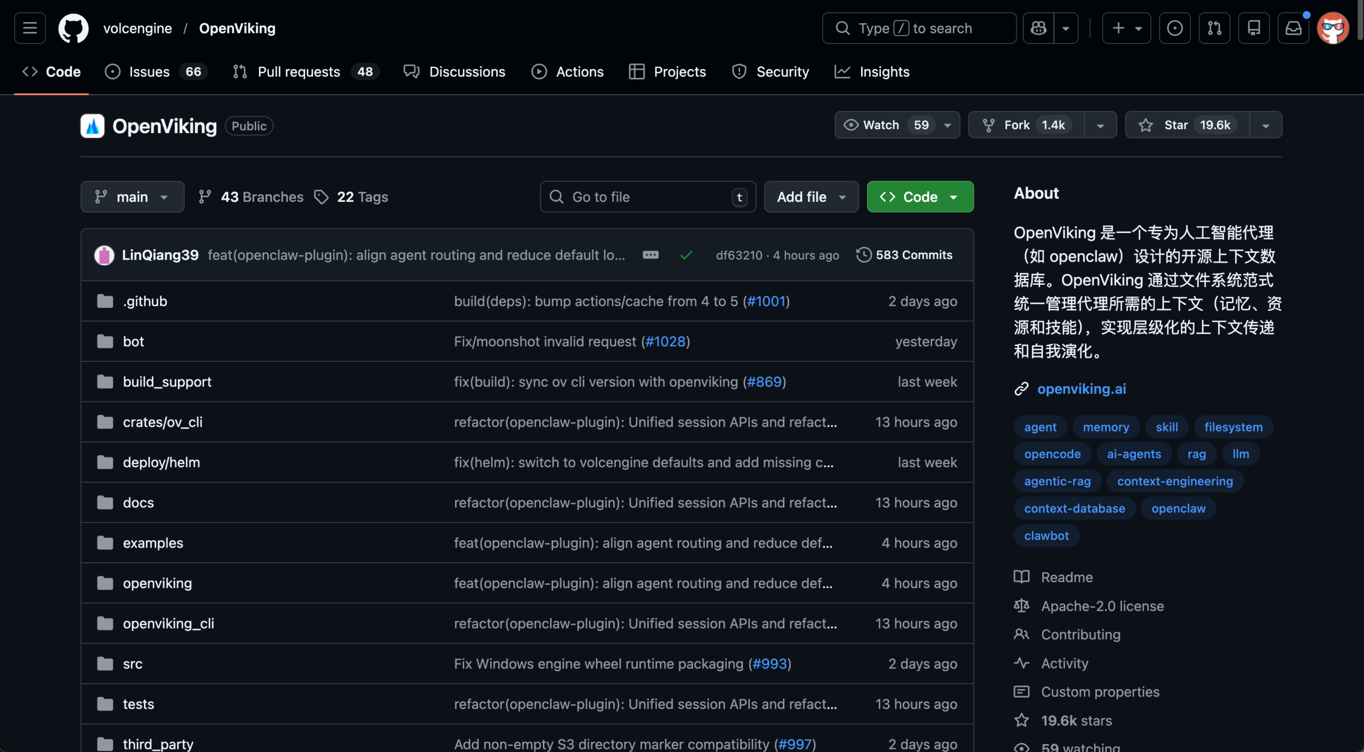Open the global navigation hamburger menu
This screenshot has height=752, width=1364.
[29, 28]
